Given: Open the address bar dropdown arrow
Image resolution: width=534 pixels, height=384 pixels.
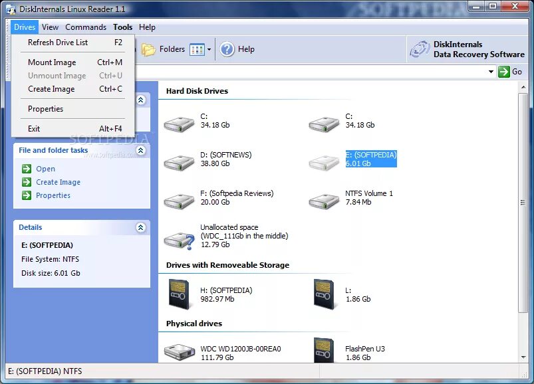Looking at the screenshot, I should [491, 72].
